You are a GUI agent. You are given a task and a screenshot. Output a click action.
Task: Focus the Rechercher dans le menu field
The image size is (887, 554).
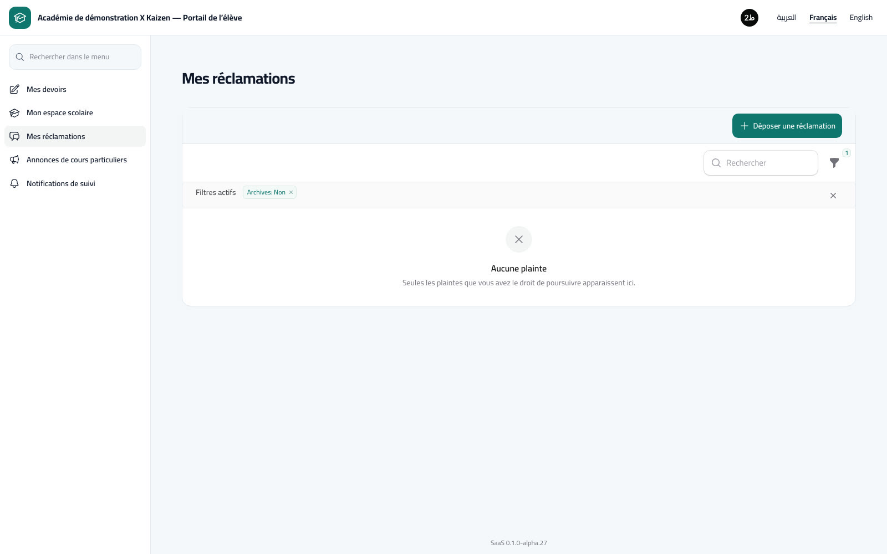coord(75,57)
